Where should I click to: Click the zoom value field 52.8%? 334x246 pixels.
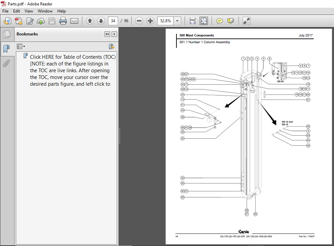click(x=166, y=21)
